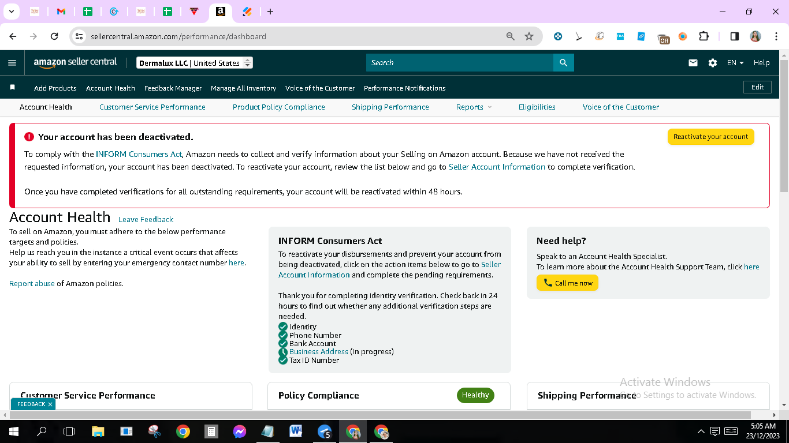Open Manage All Inventory shortcut

coord(244,88)
